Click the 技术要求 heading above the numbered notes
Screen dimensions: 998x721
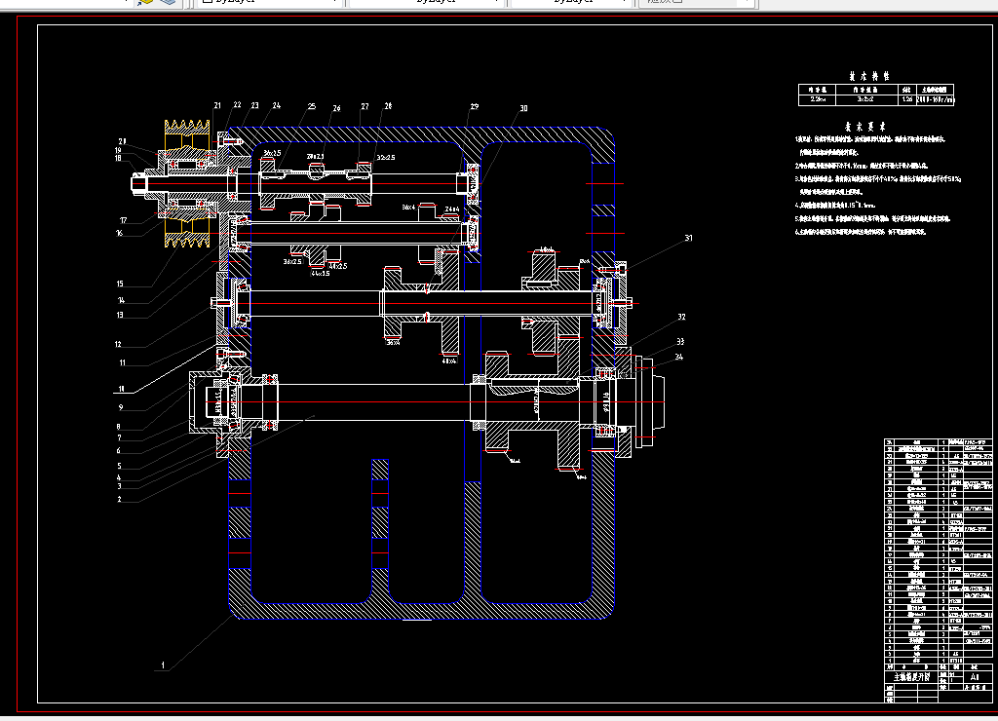click(x=865, y=127)
